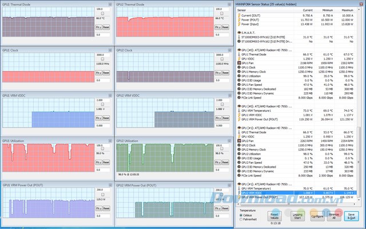This screenshot has height=229, width=366.
Task: Click Fit y on GPU2 Thermal Diode graph
Action: pos(212,27)
